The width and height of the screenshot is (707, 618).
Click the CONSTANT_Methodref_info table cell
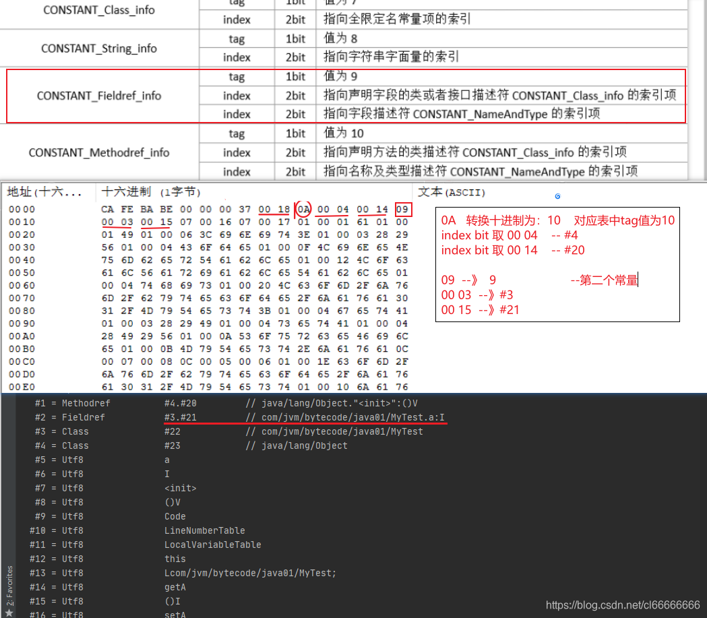[99, 153]
